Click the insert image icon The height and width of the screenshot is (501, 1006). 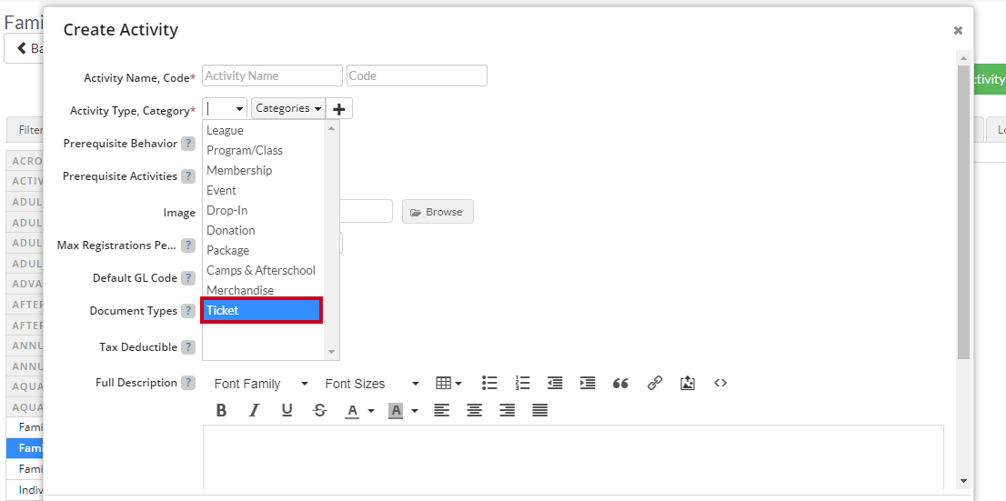687,383
